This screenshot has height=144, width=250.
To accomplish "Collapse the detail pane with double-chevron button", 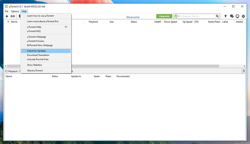I will click(x=244, y=71).
